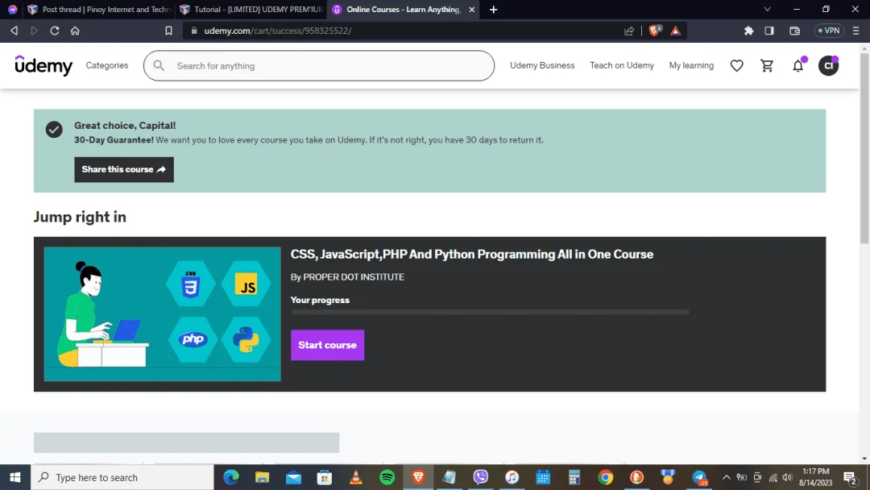Open the volume control in tray
This screenshot has height=490, width=870.
(787, 477)
